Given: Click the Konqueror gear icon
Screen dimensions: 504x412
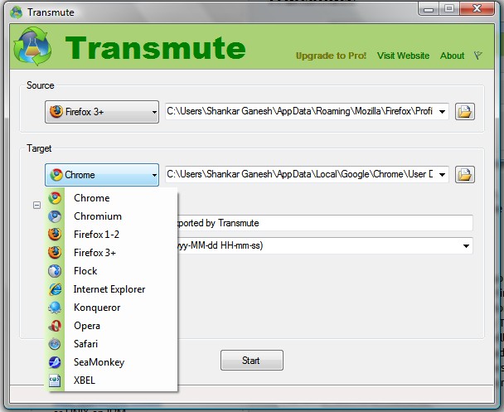Looking at the screenshot, I should tap(55, 308).
